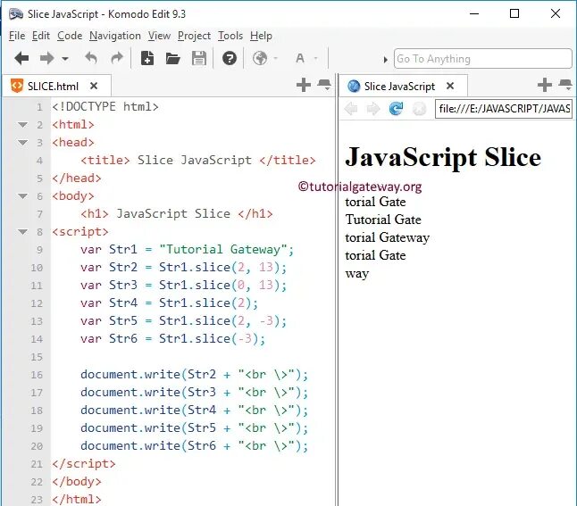Collapse the script fold marker on line 8

[x=23, y=232]
